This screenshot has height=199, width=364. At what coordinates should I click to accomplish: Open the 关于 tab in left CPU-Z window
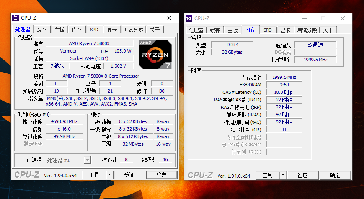click(x=155, y=30)
